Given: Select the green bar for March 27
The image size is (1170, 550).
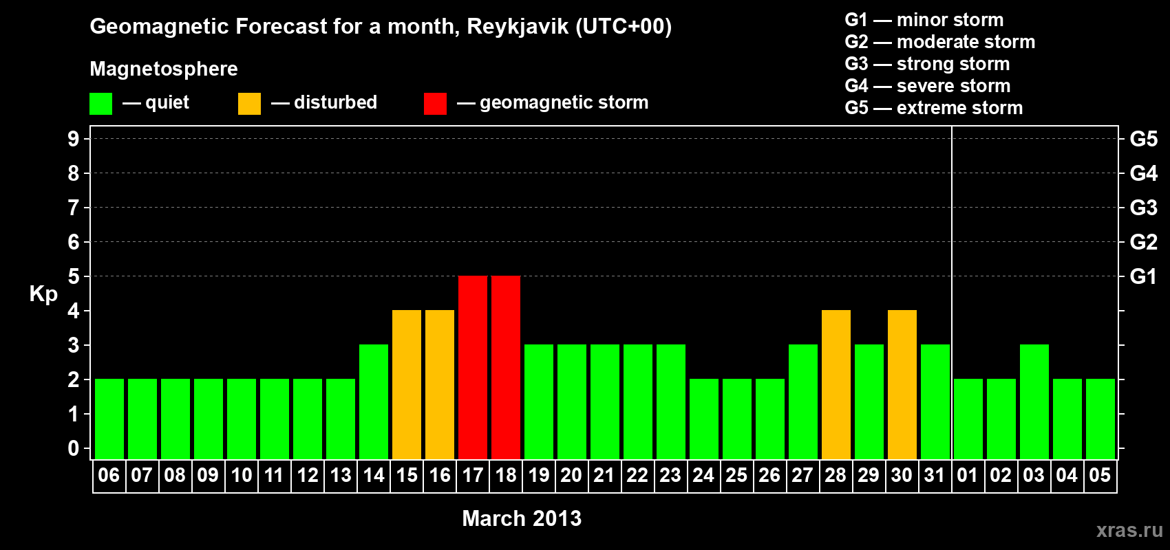Looking at the screenshot, I should 803,402.
